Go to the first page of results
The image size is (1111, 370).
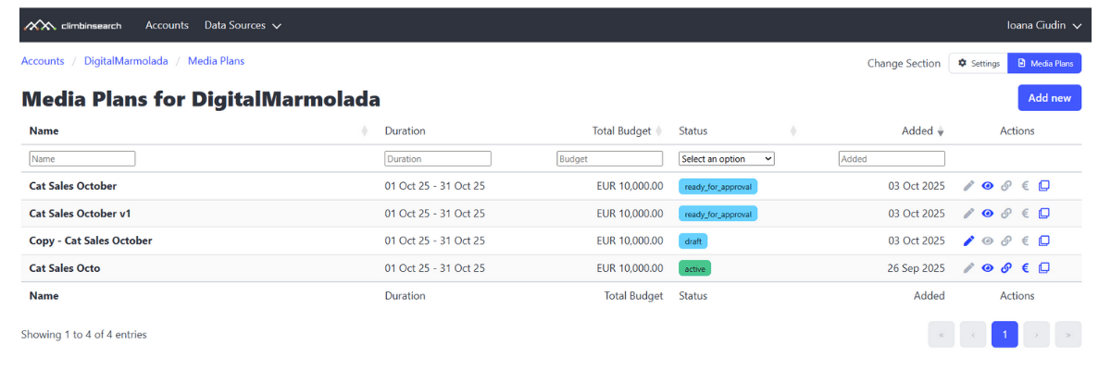pyautogui.click(x=942, y=335)
